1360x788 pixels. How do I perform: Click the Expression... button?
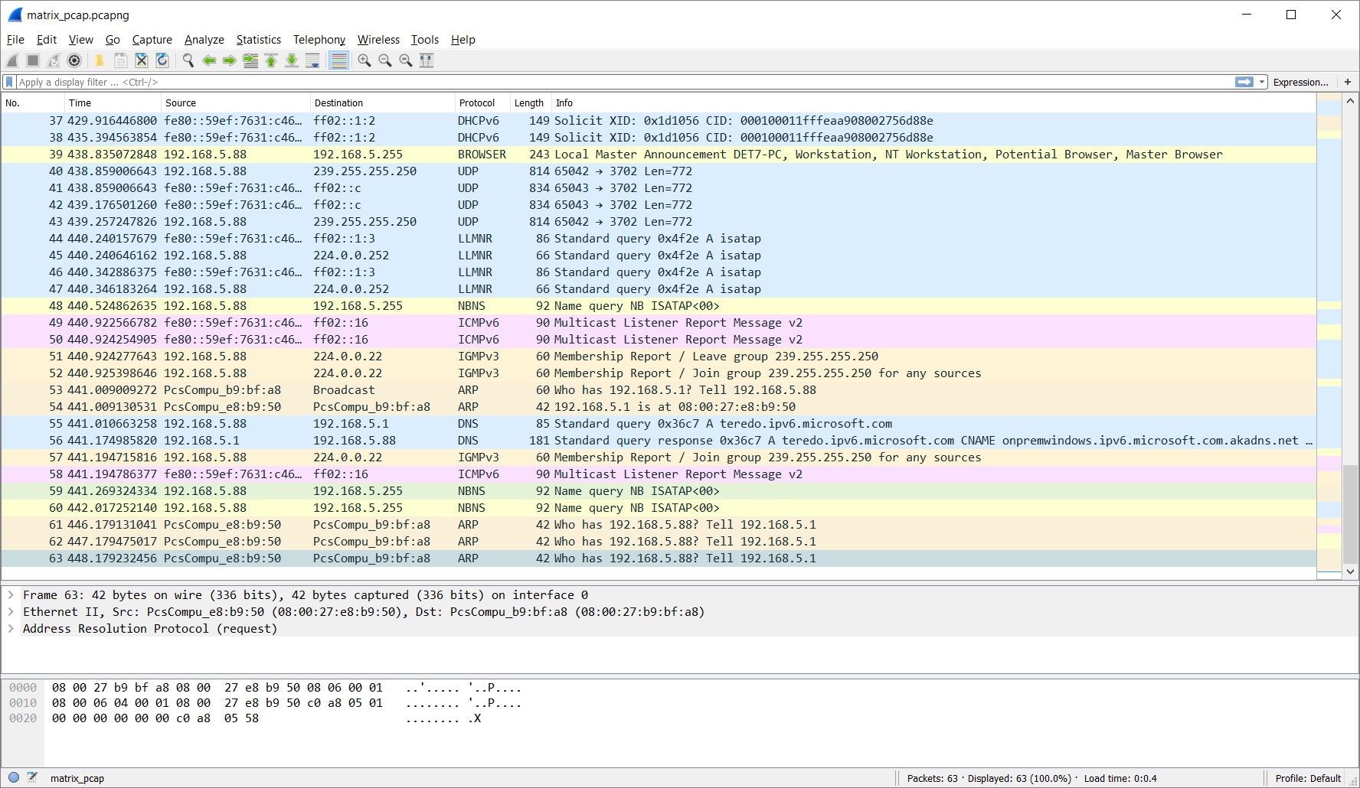(x=1300, y=82)
